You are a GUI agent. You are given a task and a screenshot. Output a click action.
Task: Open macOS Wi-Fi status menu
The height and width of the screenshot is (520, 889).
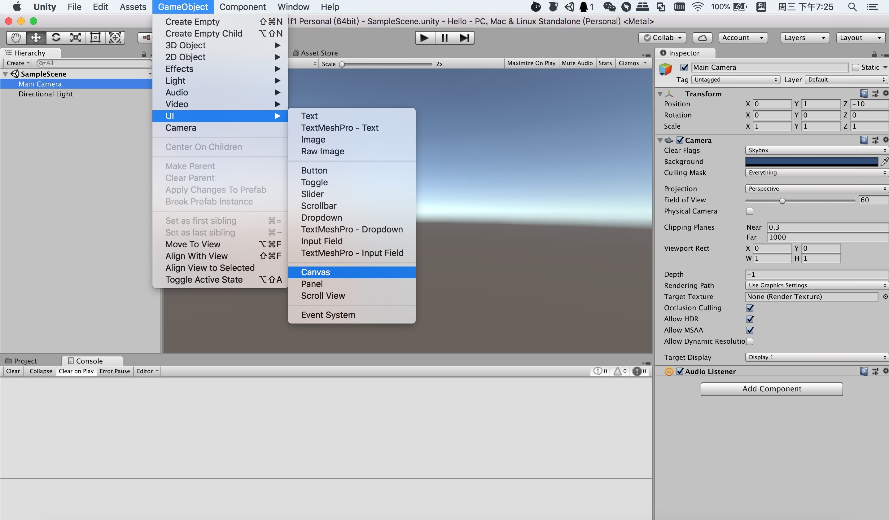[698, 7]
